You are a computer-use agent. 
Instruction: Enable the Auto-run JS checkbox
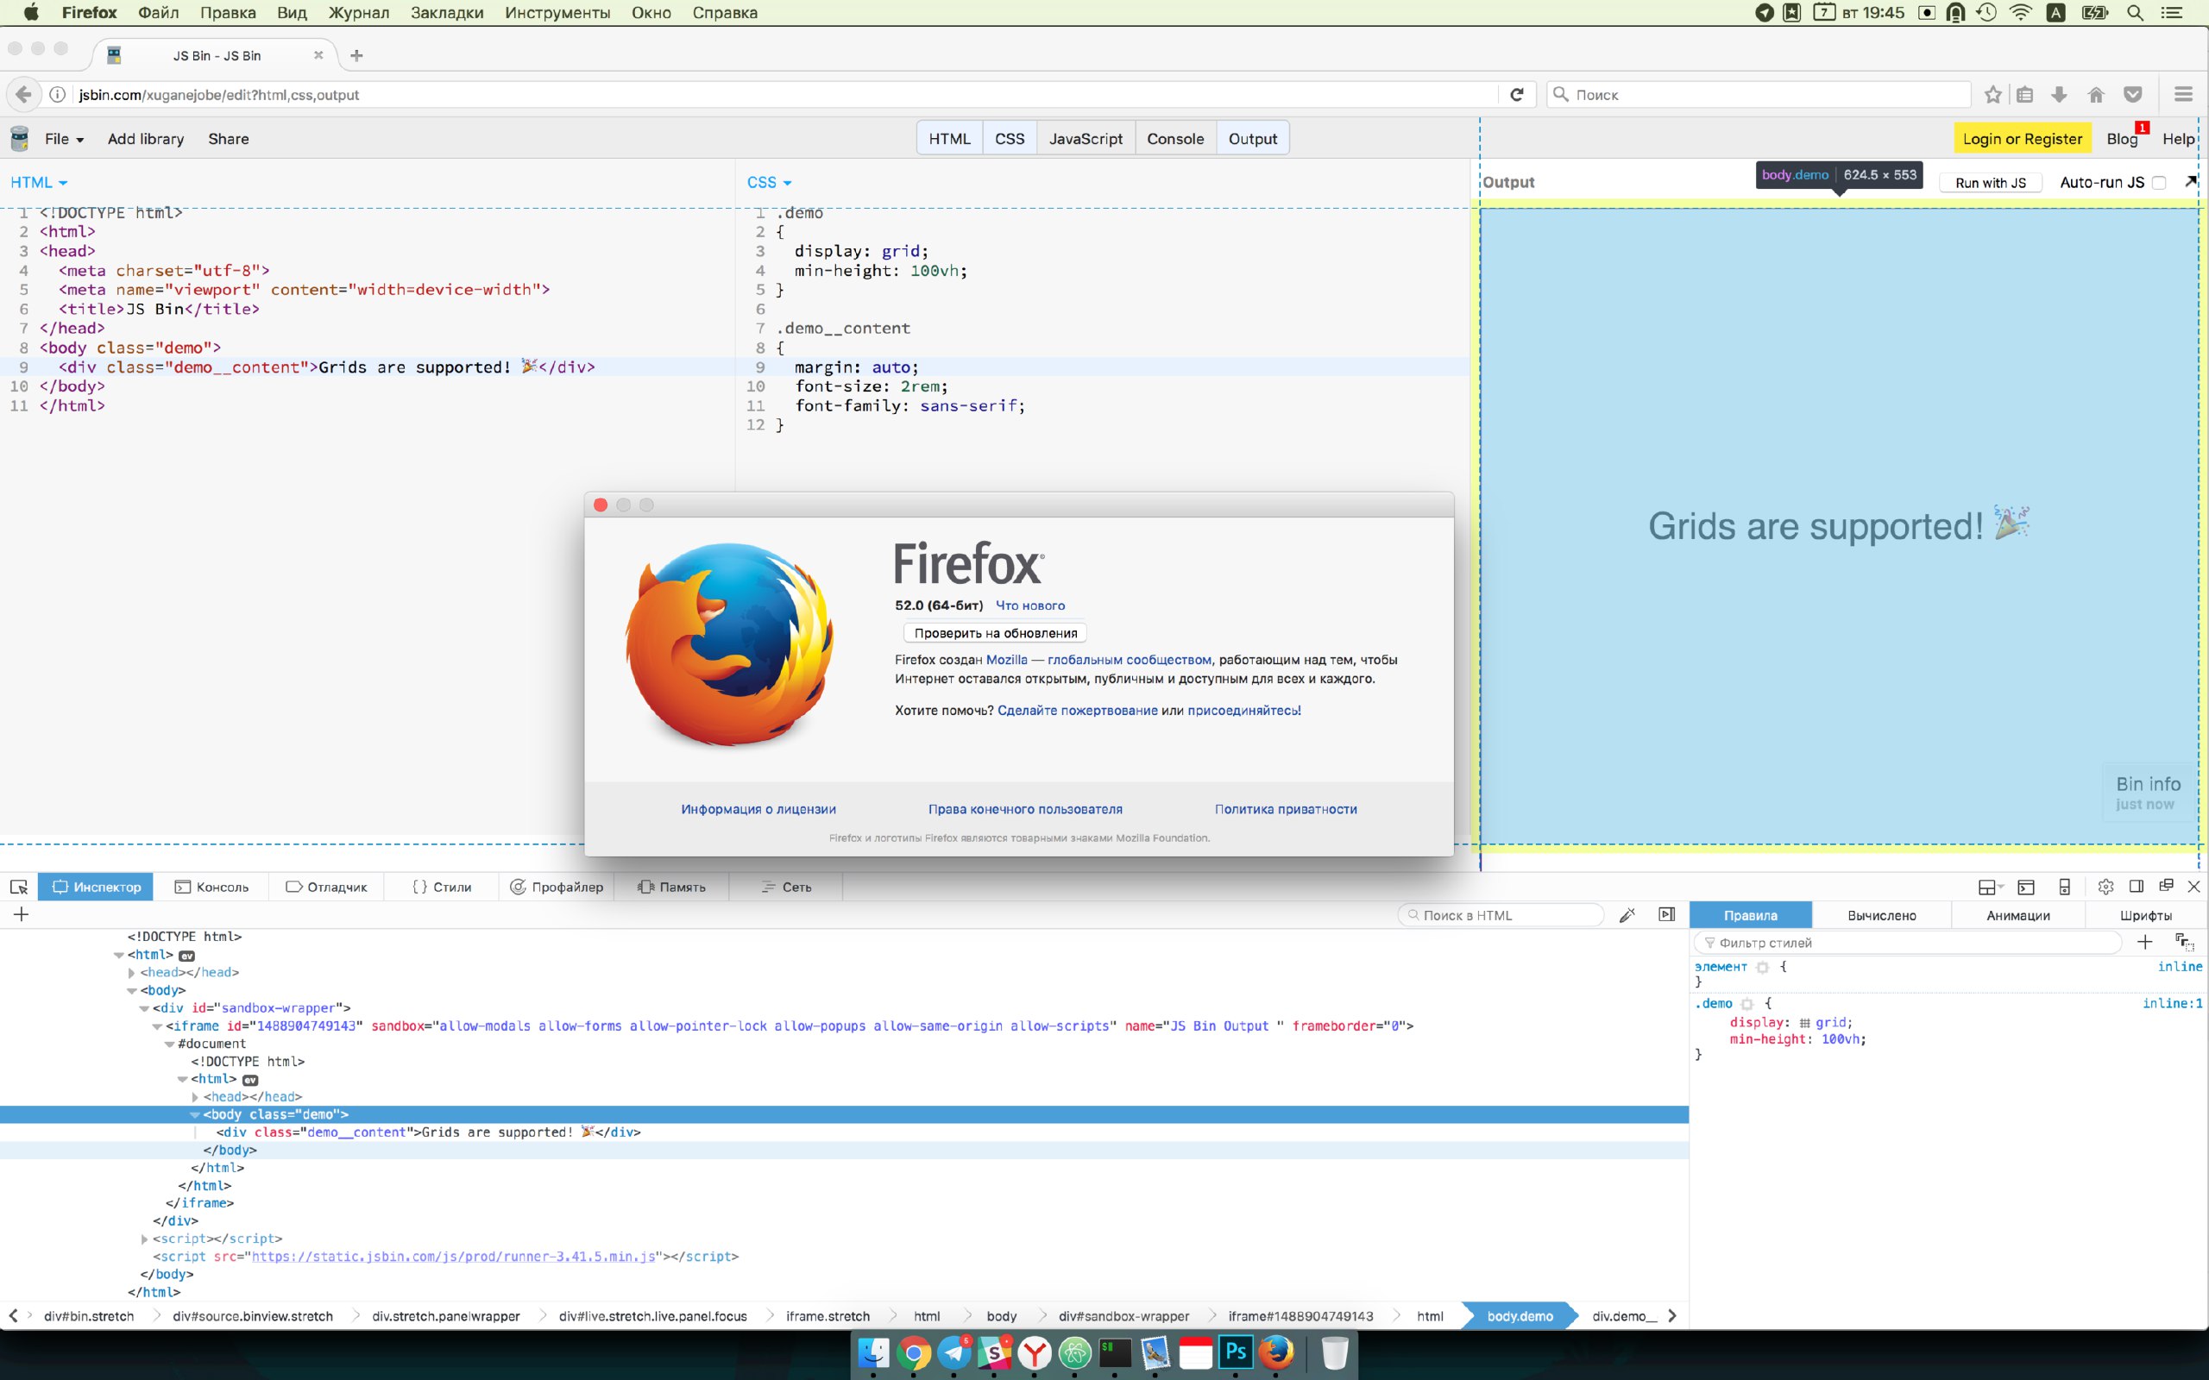click(x=2159, y=183)
